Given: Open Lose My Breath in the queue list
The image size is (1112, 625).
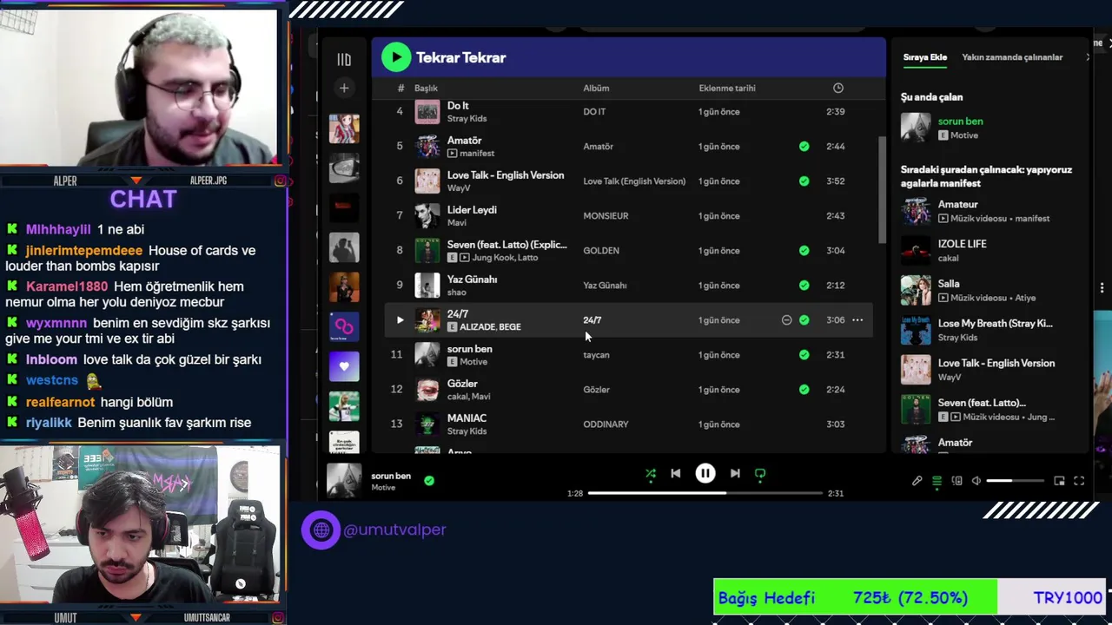Looking at the screenshot, I should [995, 323].
